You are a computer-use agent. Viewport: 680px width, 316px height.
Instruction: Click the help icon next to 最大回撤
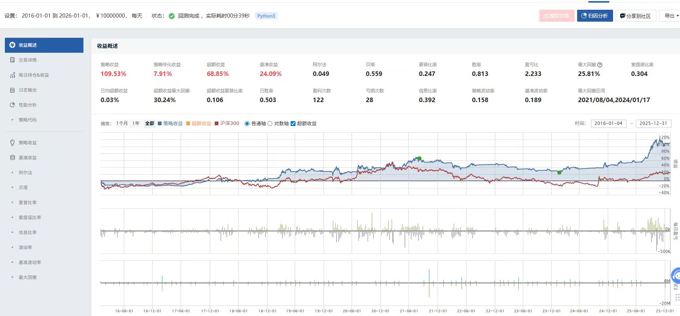tap(600, 65)
